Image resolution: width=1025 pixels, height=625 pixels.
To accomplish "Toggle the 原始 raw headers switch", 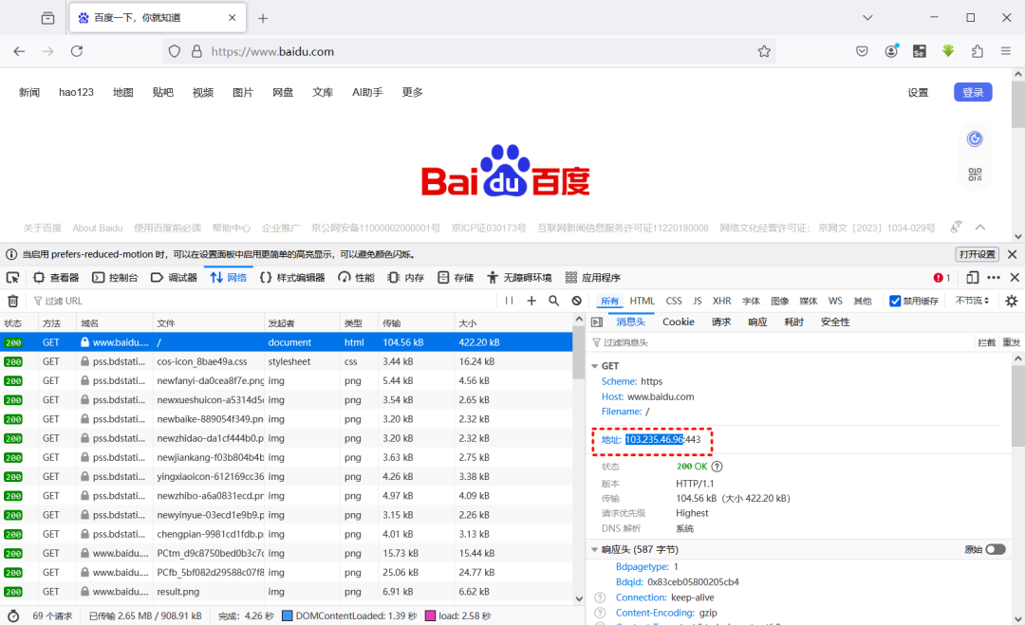I will coord(996,549).
